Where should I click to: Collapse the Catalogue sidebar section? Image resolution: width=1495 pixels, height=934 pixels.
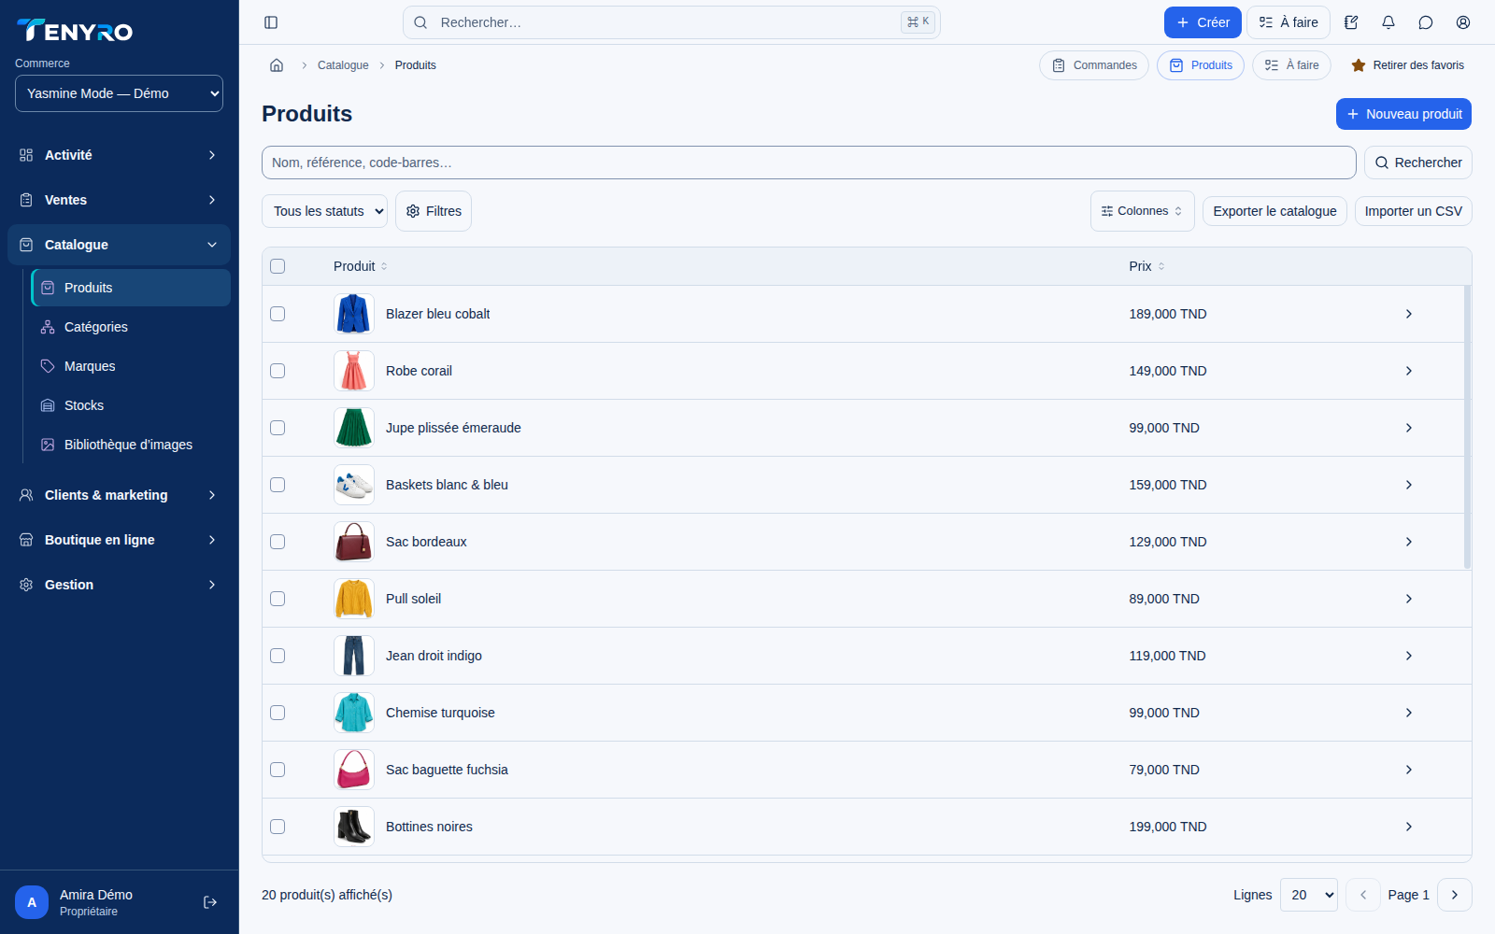(x=119, y=245)
